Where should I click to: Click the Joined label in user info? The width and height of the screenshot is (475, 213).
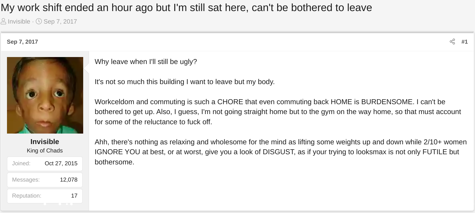tap(21, 163)
